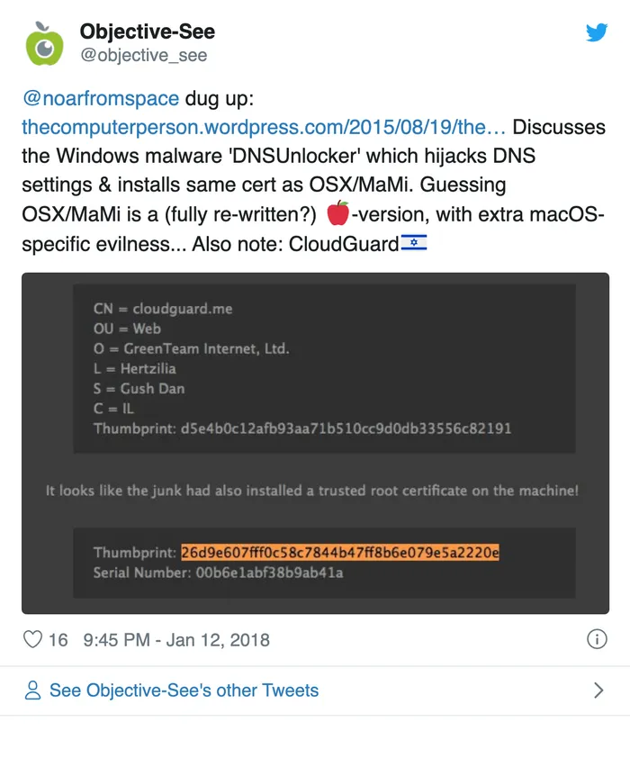Click the 9:45 PM - Jan 12, 2018 timestamp
This screenshot has width=630, height=776.
click(x=175, y=640)
